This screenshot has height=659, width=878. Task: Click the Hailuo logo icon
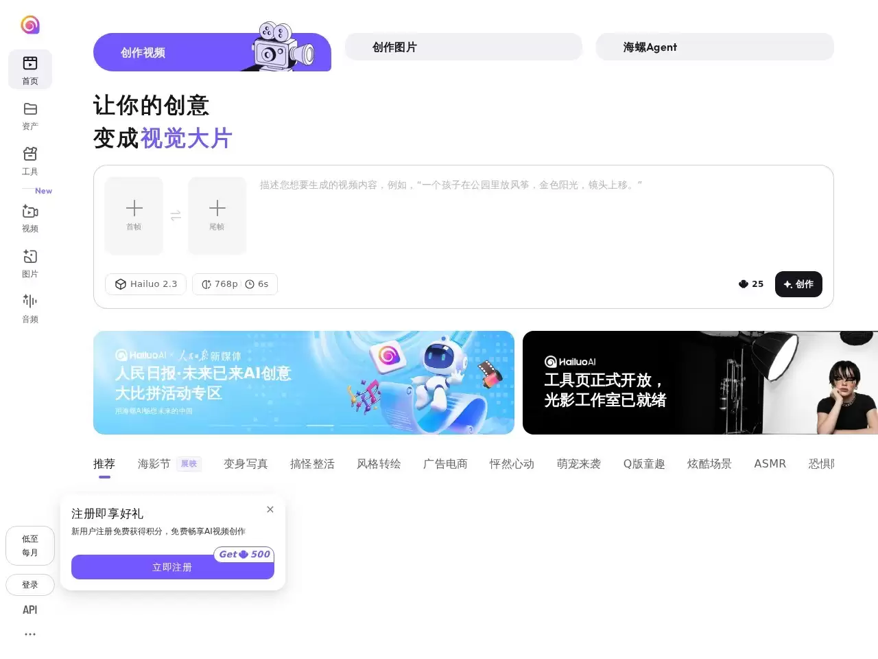click(30, 25)
